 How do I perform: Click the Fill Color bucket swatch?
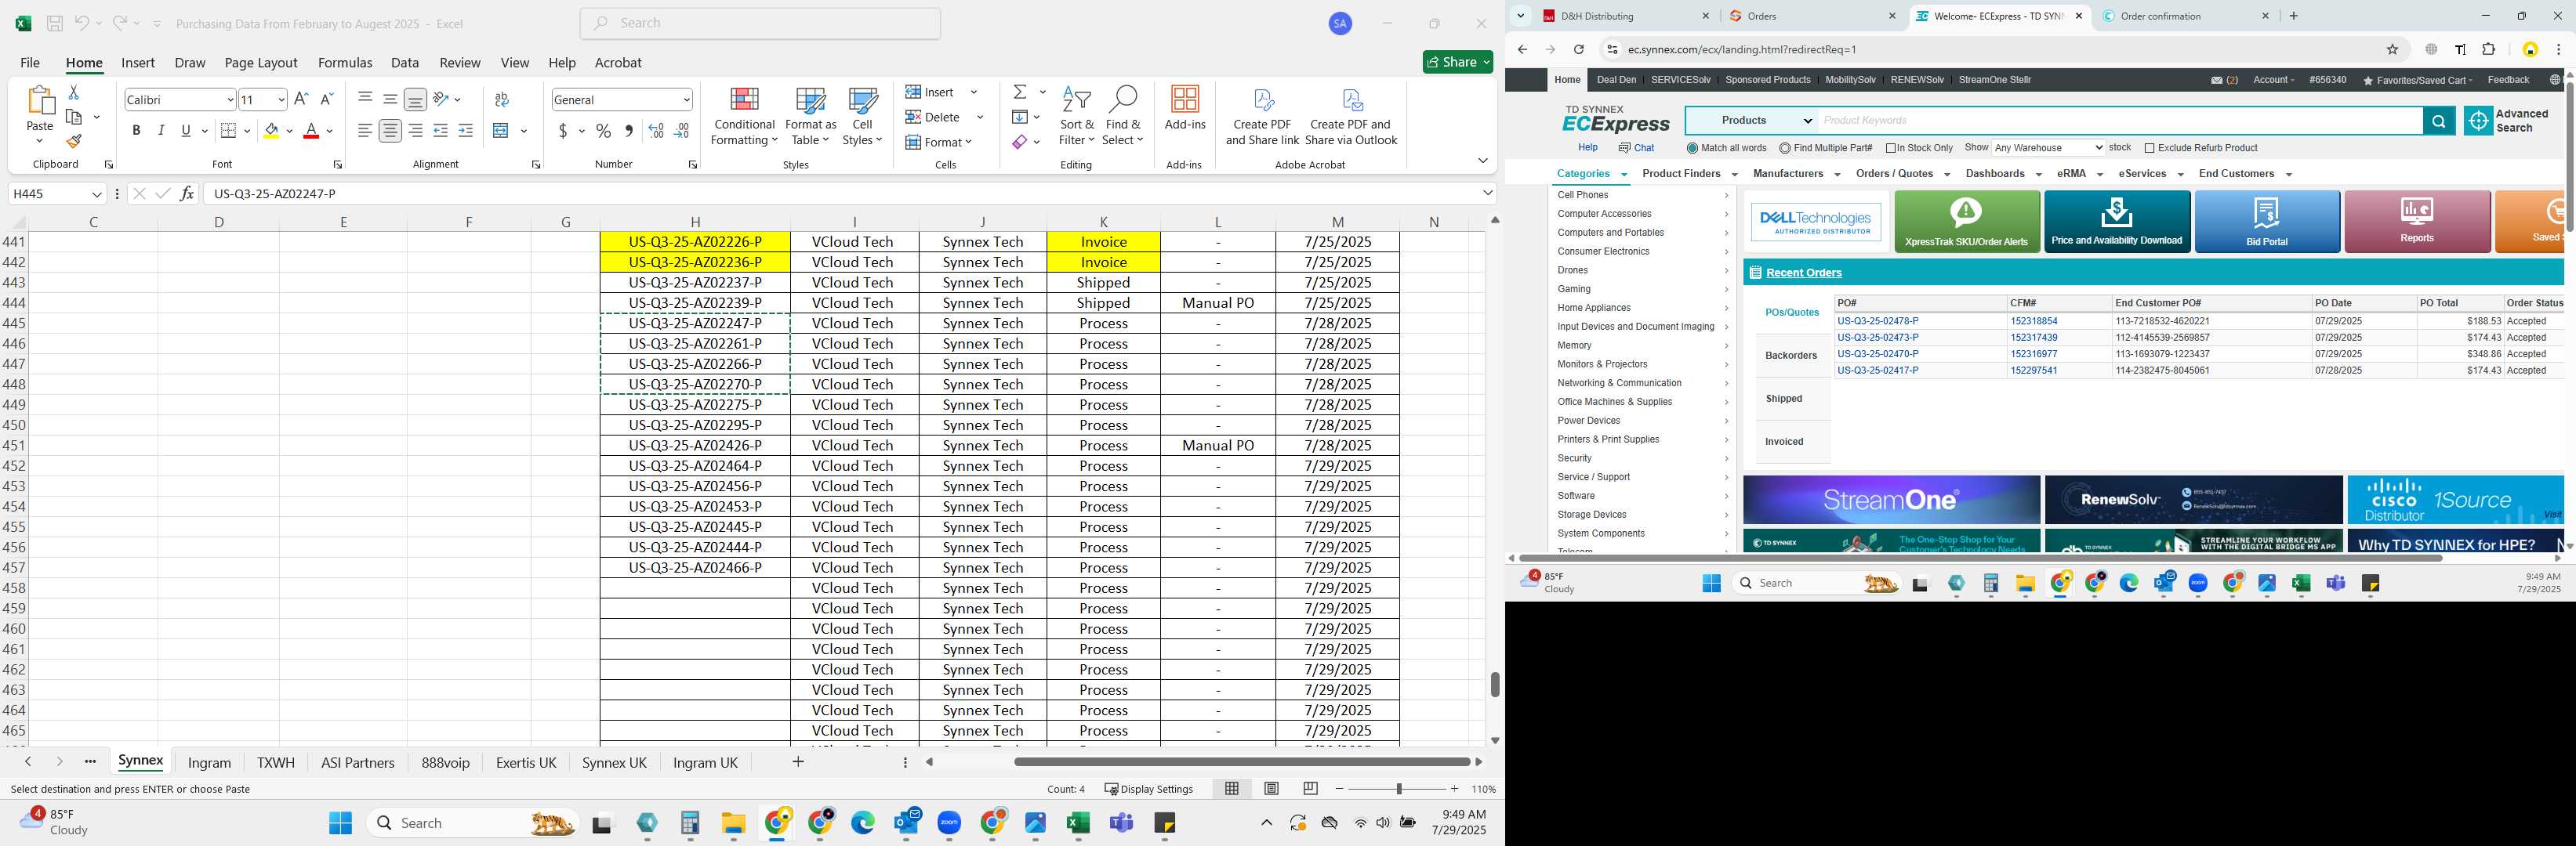pos(271,131)
